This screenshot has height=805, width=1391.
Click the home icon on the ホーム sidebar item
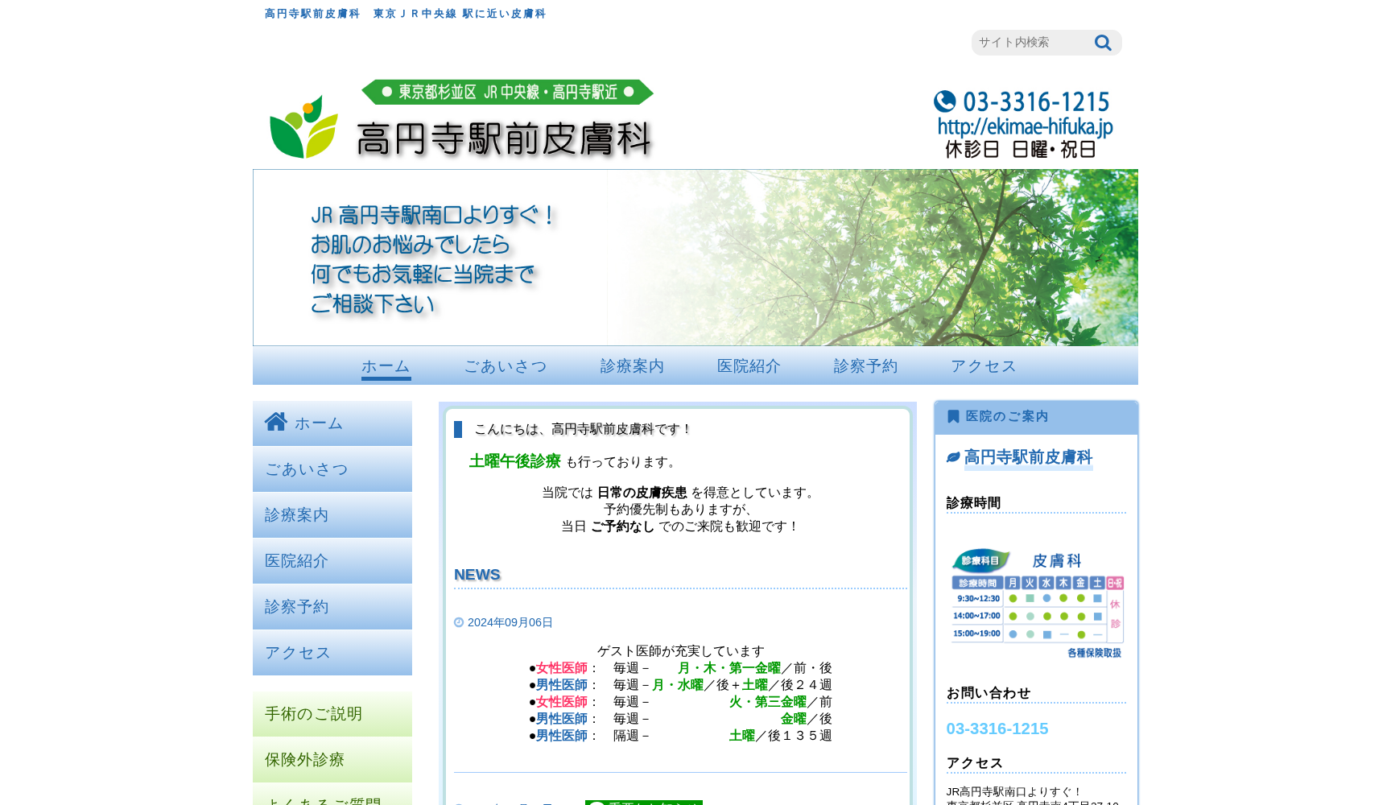(x=277, y=422)
